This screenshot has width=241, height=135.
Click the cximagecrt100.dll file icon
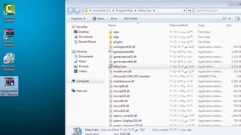[x=110, y=47]
